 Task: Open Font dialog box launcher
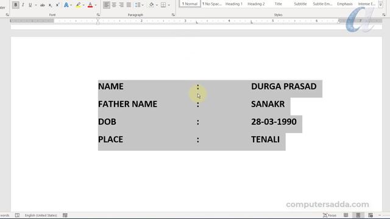(x=98, y=15)
